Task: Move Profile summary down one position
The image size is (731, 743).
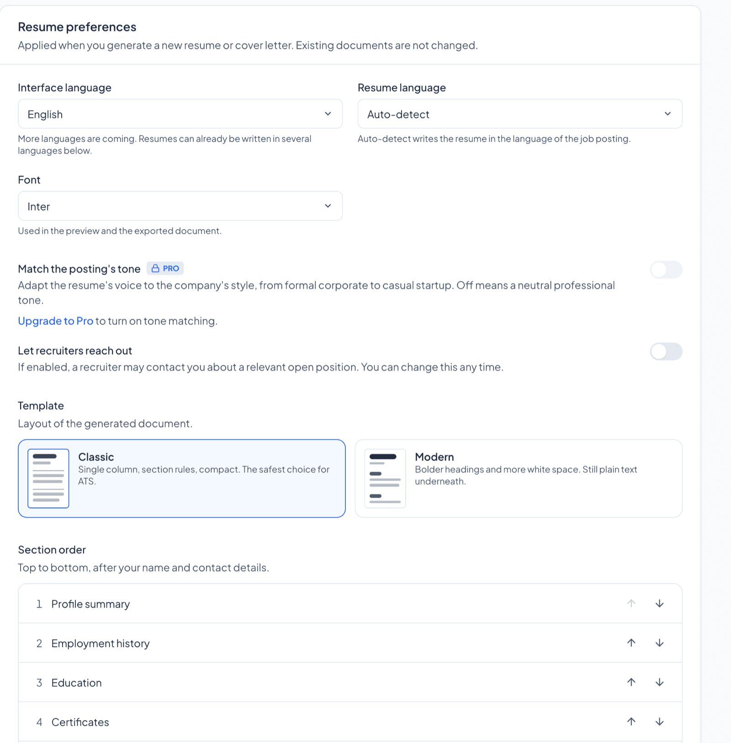Action: (659, 603)
